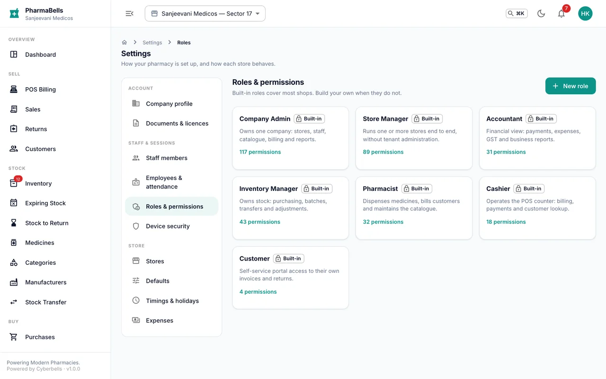The height and width of the screenshot is (379, 606).
Task: Open the HK user avatar menu
Action: (x=585, y=14)
